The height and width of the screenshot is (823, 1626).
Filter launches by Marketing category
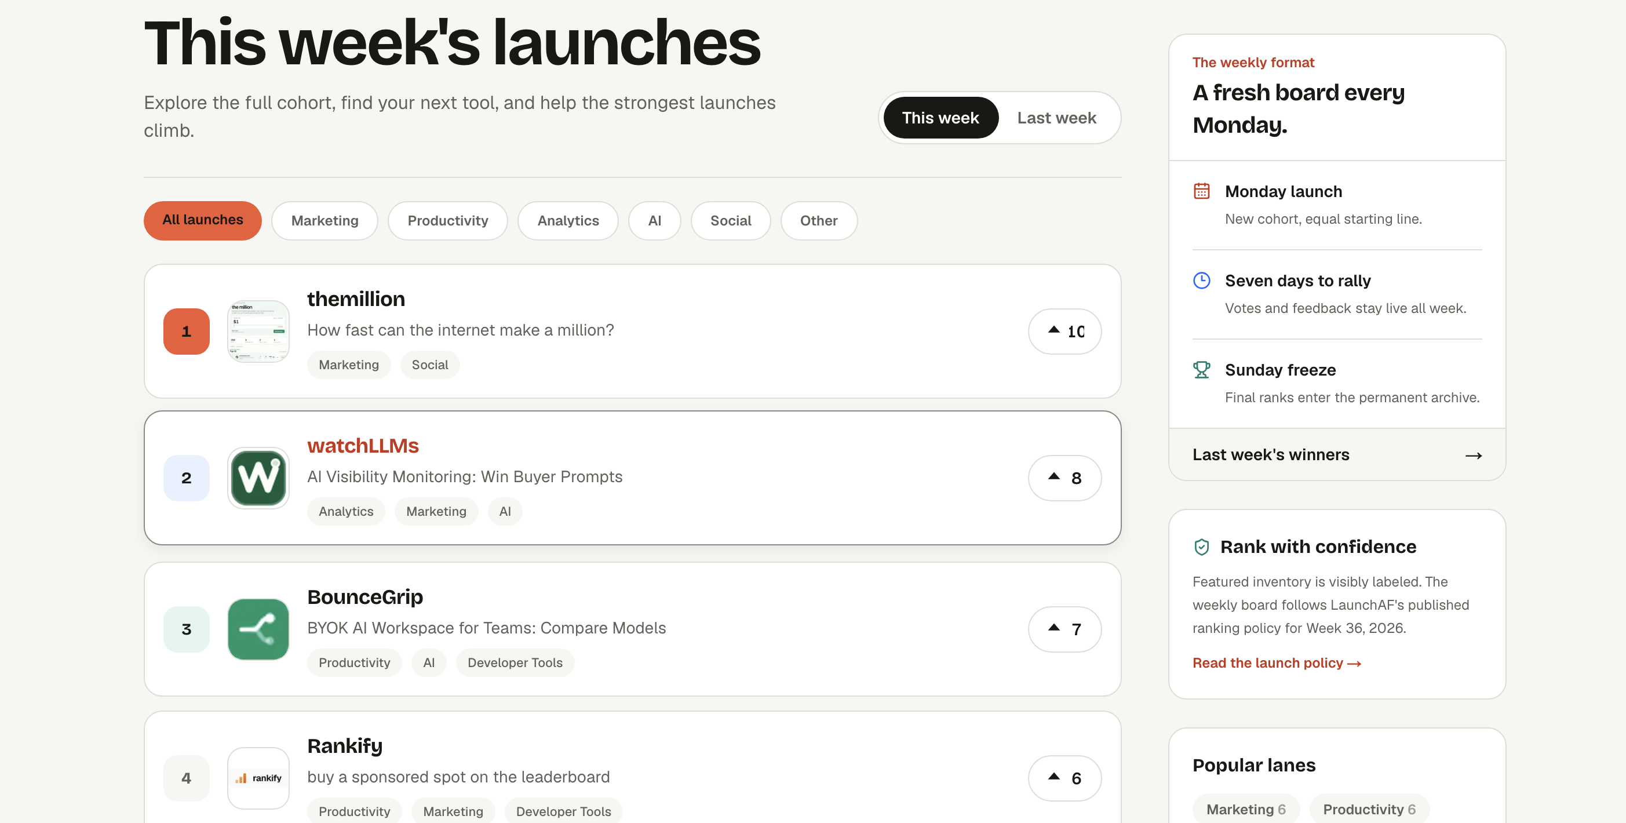pyautogui.click(x=325, y=220)
